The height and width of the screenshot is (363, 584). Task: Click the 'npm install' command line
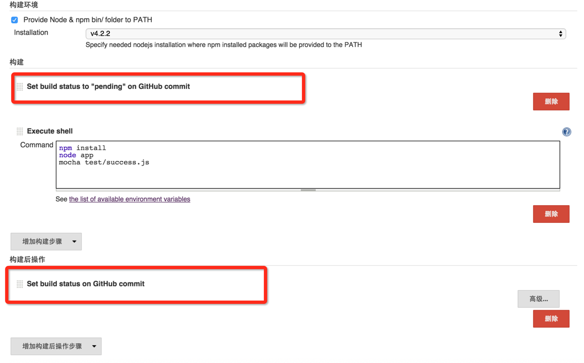click(x=82, y=148)
